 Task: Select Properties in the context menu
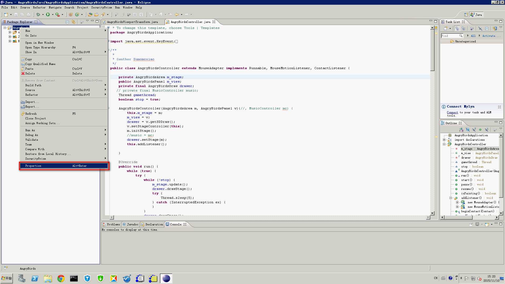click(64, 166)
